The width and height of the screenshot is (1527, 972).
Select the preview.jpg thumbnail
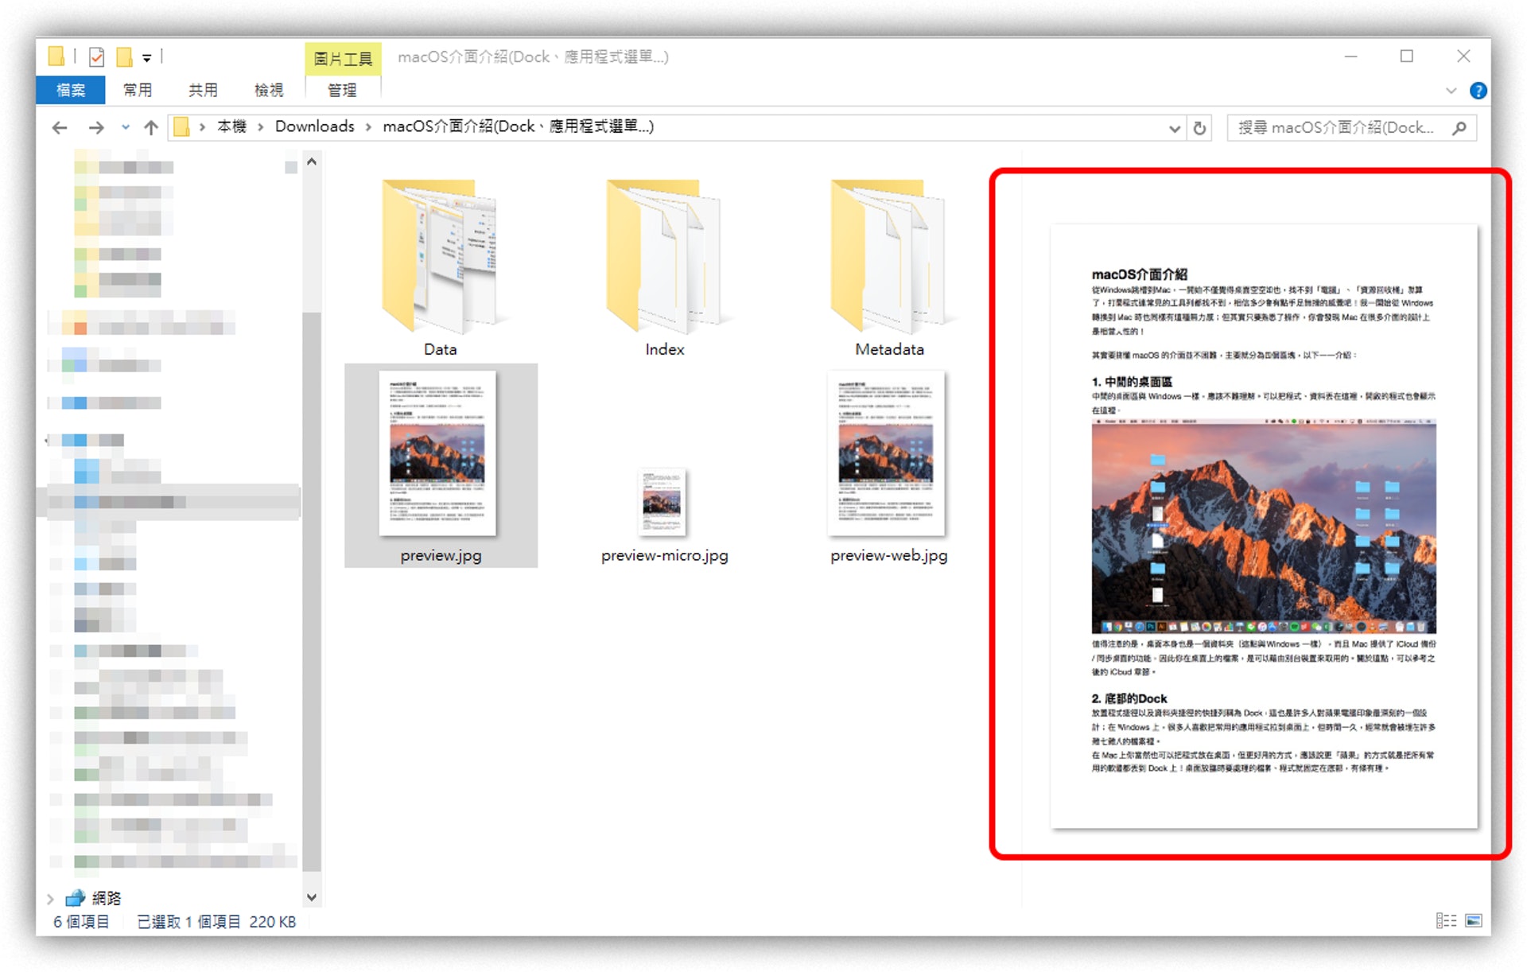click(x=438, y=453)
